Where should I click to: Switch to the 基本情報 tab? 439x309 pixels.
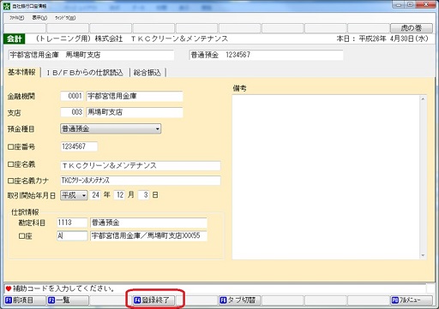[21, 72]
